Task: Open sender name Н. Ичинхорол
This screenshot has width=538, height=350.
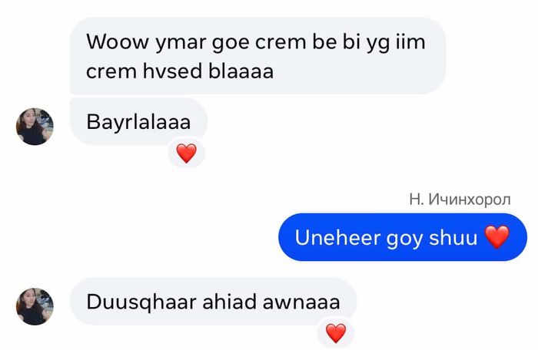Action: (x=460, y=199)
